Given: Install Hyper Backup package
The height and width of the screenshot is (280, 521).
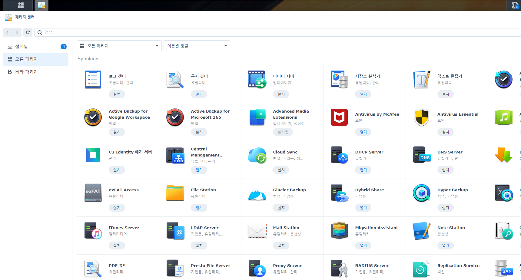Looking at the screenshot, I should (446, 208).
